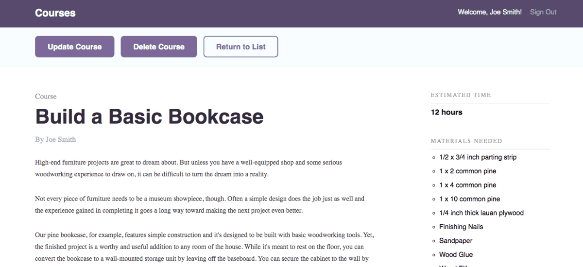Image resolution: width=583 pixels, height=267 pixels.
Task: Click the Finishing Nails list item
Action: 461,227
